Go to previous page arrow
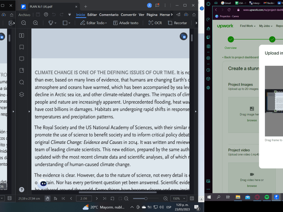283x212 pixels. pyautogui.click(x=71, y=198)
